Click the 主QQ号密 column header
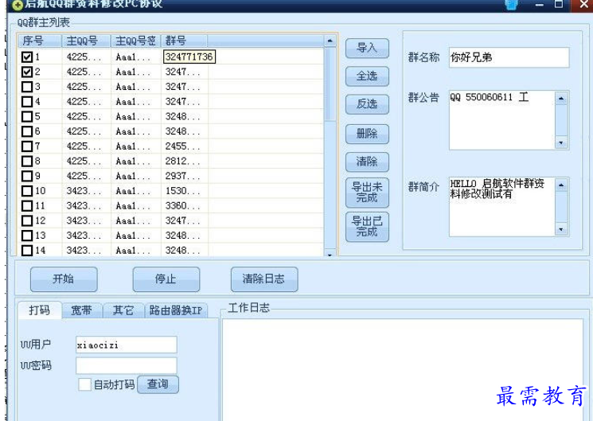This screenshot has width=593, height=421. (x=136, y=41)
